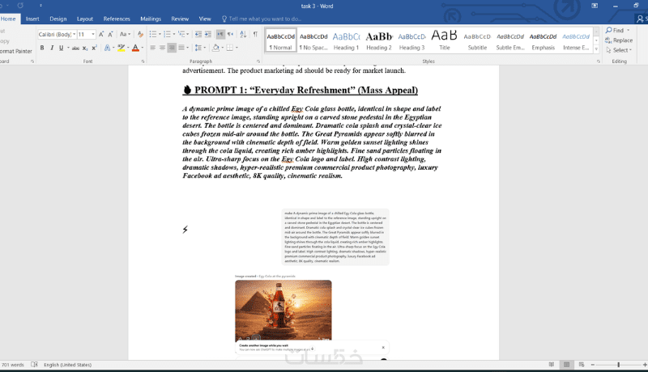The image size is (648, 372).
Task: Expand Styles gallery more arrow
Action: (x=596, y=50)
